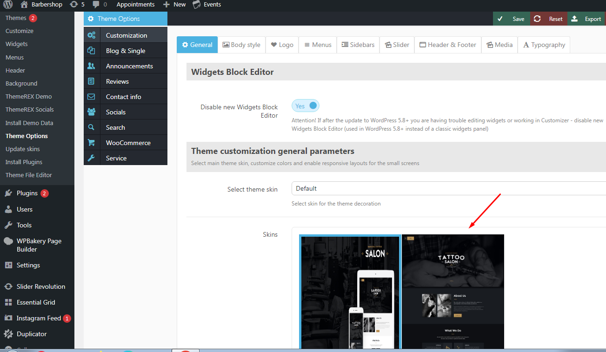The image size is (606, 352).
Task: Open the Menus link in the left sidebar
Action: pyautogui.click(x=14, y=57)
